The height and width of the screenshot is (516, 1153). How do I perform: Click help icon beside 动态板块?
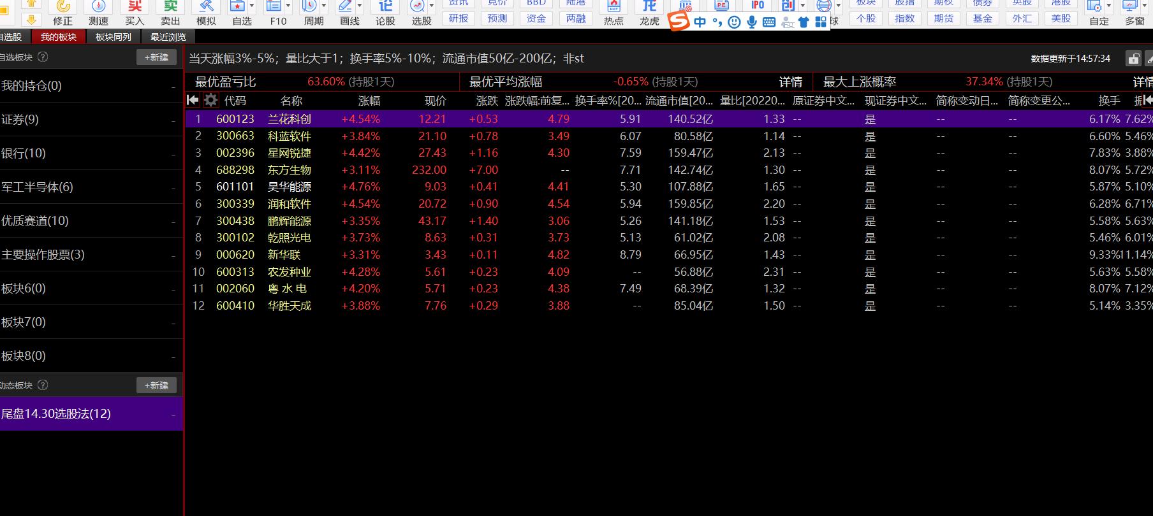[43, 385]
